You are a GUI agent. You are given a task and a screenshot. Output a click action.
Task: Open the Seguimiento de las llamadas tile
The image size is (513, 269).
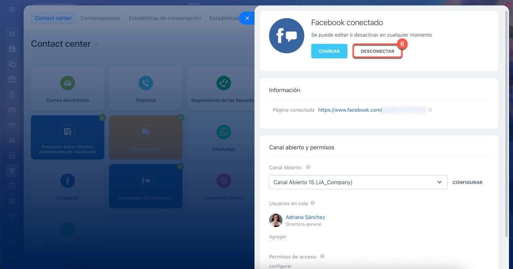point(221,88)
